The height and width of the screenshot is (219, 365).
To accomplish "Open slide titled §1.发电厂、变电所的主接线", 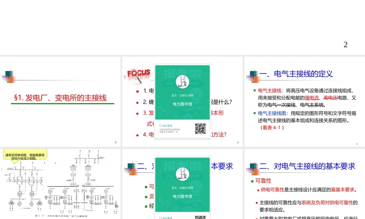I will pos(61,98).
